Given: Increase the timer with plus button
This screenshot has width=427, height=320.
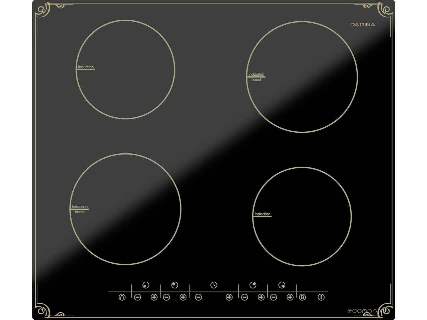Looking at the screenshot, I should [x=229, y=297].
